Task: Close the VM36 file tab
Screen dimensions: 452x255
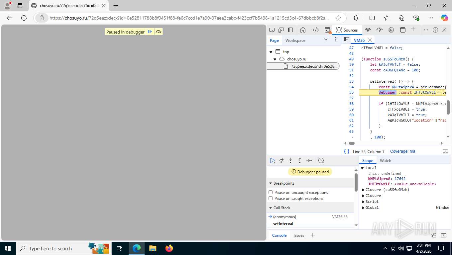Action: pos(370,40)
